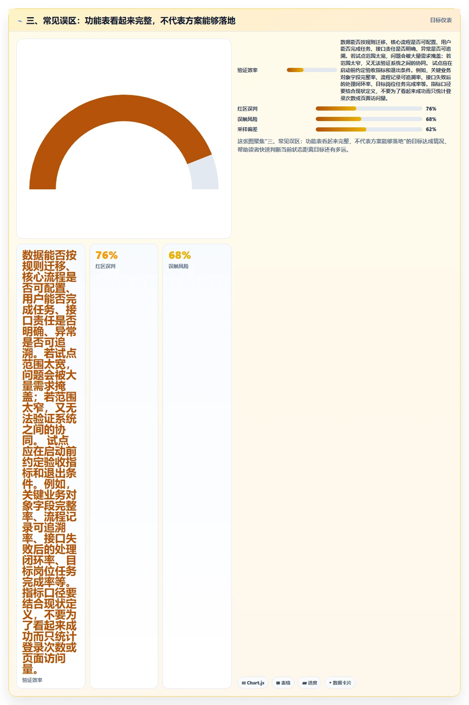Click the Chart.js tag chip

tap(253, 683)
